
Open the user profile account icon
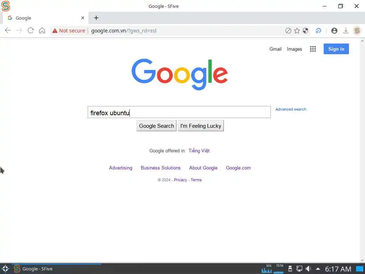tap(334, 31)
